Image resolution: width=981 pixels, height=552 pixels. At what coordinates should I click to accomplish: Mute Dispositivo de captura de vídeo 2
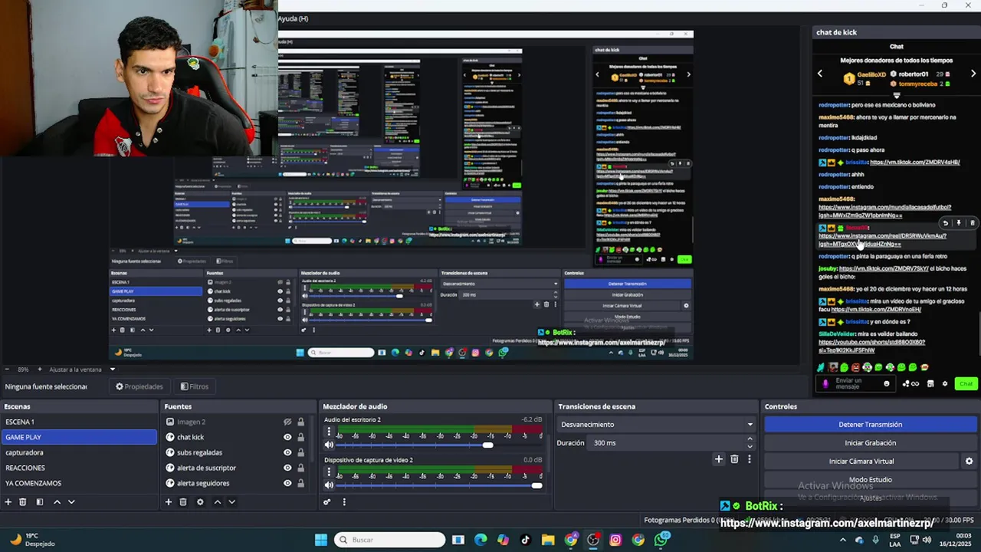click(x=329, y=485)
